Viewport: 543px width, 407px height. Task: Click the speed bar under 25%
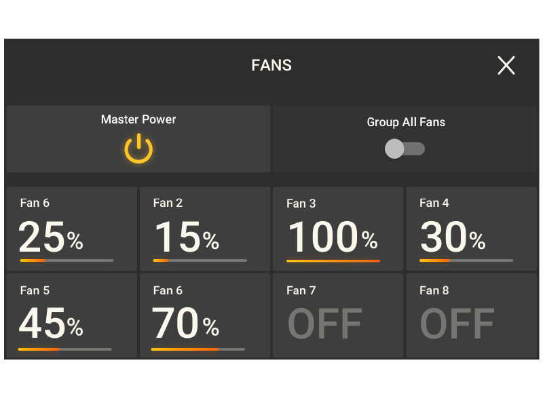pos(67,260)
